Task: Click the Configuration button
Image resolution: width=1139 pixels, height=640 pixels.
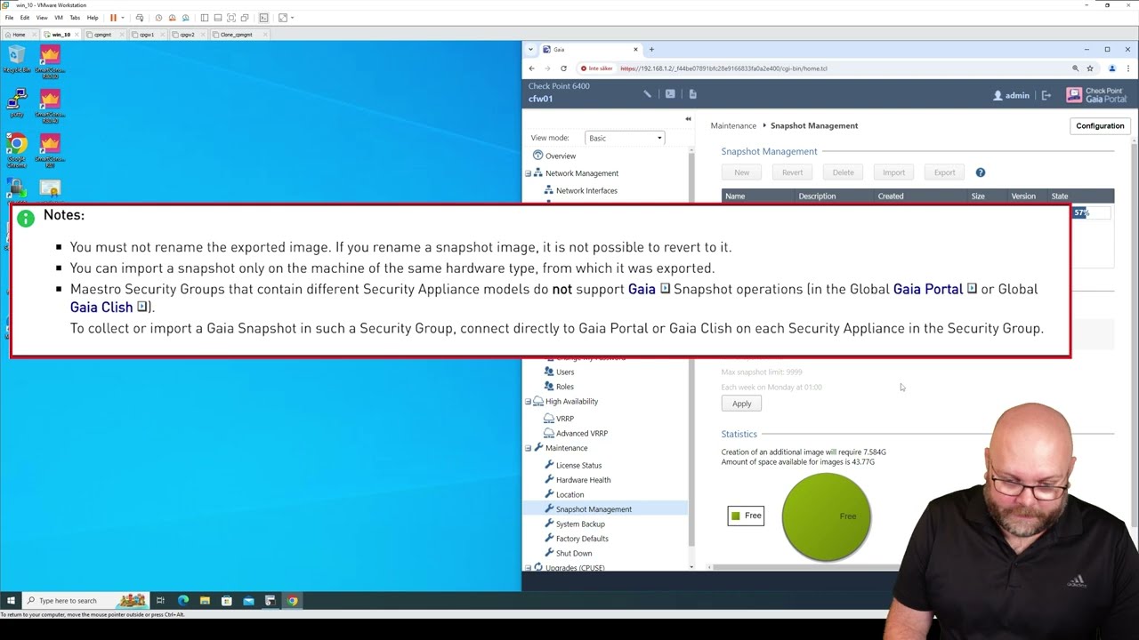Action: (1100, 126)
